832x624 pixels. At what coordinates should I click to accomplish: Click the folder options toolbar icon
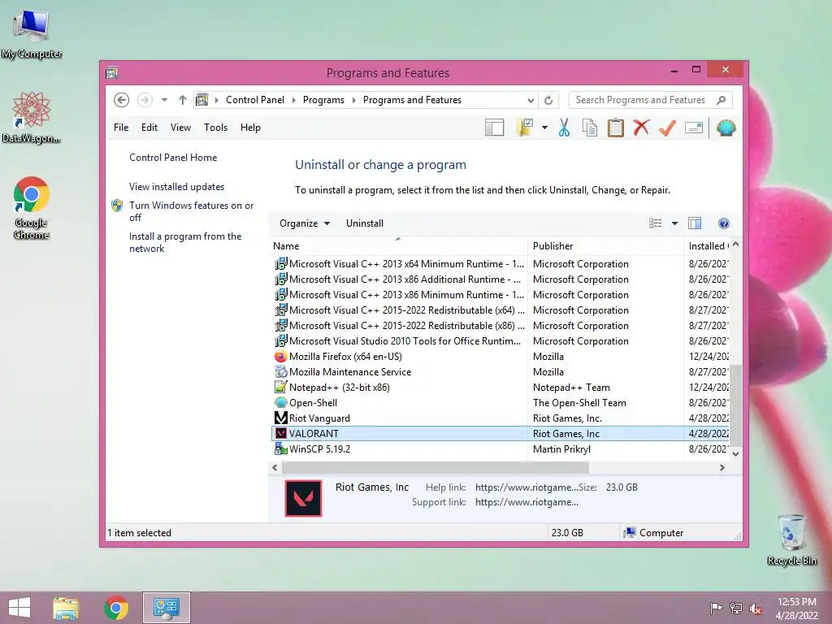(525, 128)
